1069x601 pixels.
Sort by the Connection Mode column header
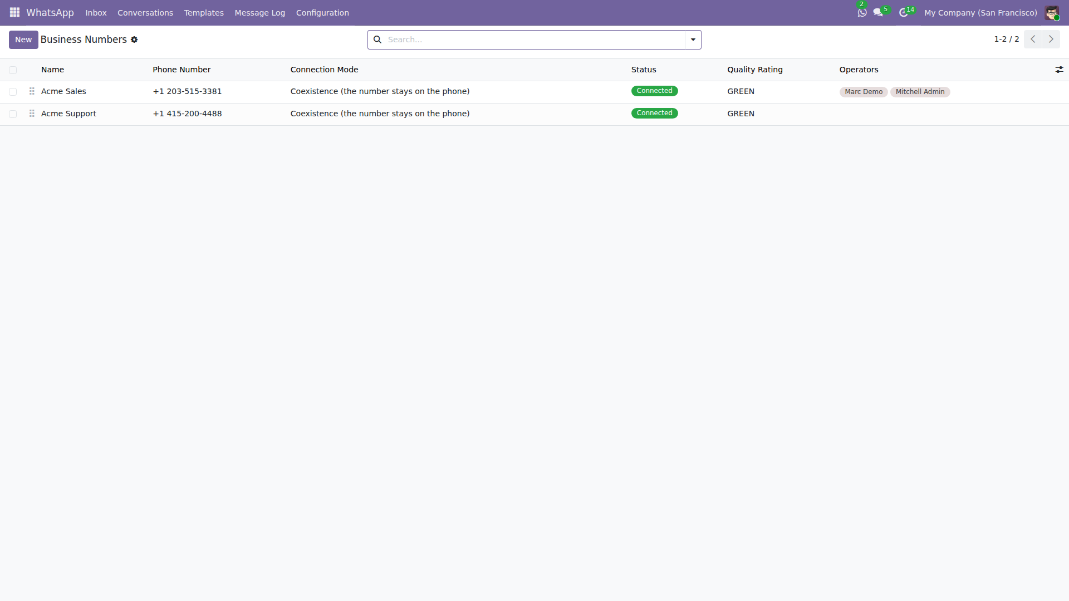click(x=324, y=70)
